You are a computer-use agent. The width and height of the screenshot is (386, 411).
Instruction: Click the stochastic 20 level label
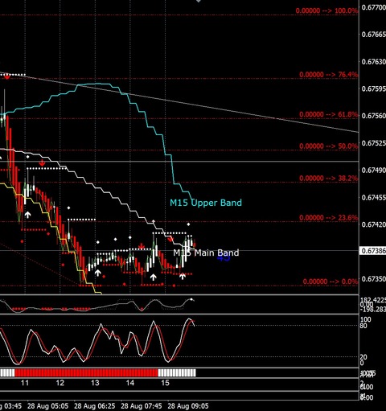(363, 357)
